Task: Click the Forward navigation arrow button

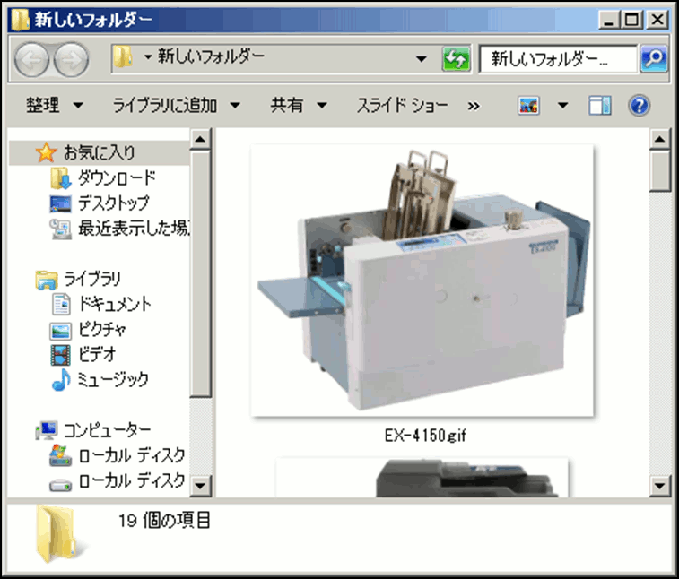Action: [x=70, y=59]
